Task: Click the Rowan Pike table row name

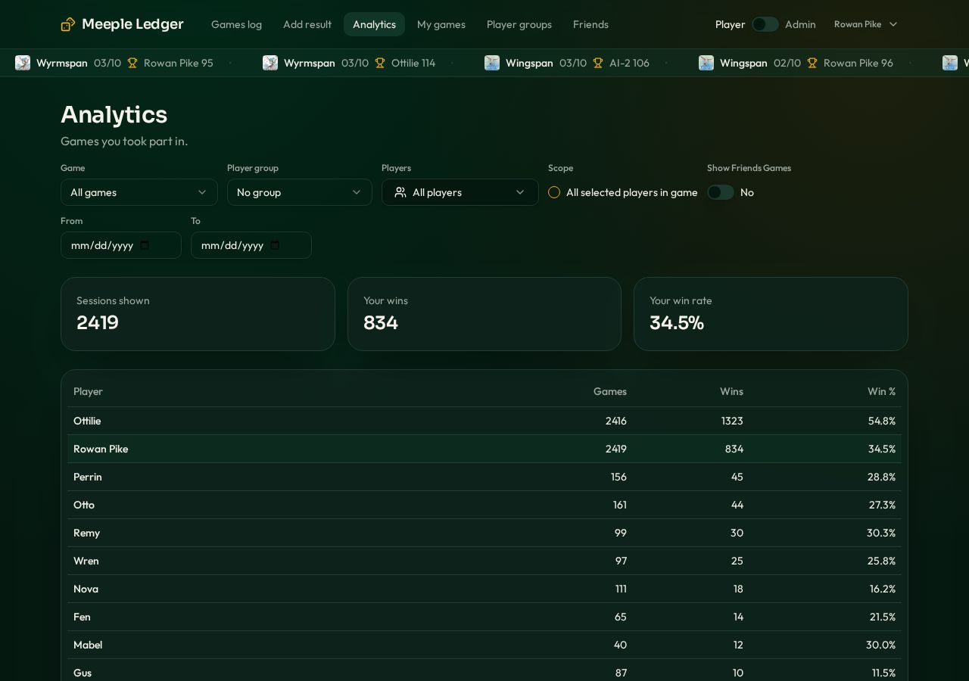Action: [101, 449]
